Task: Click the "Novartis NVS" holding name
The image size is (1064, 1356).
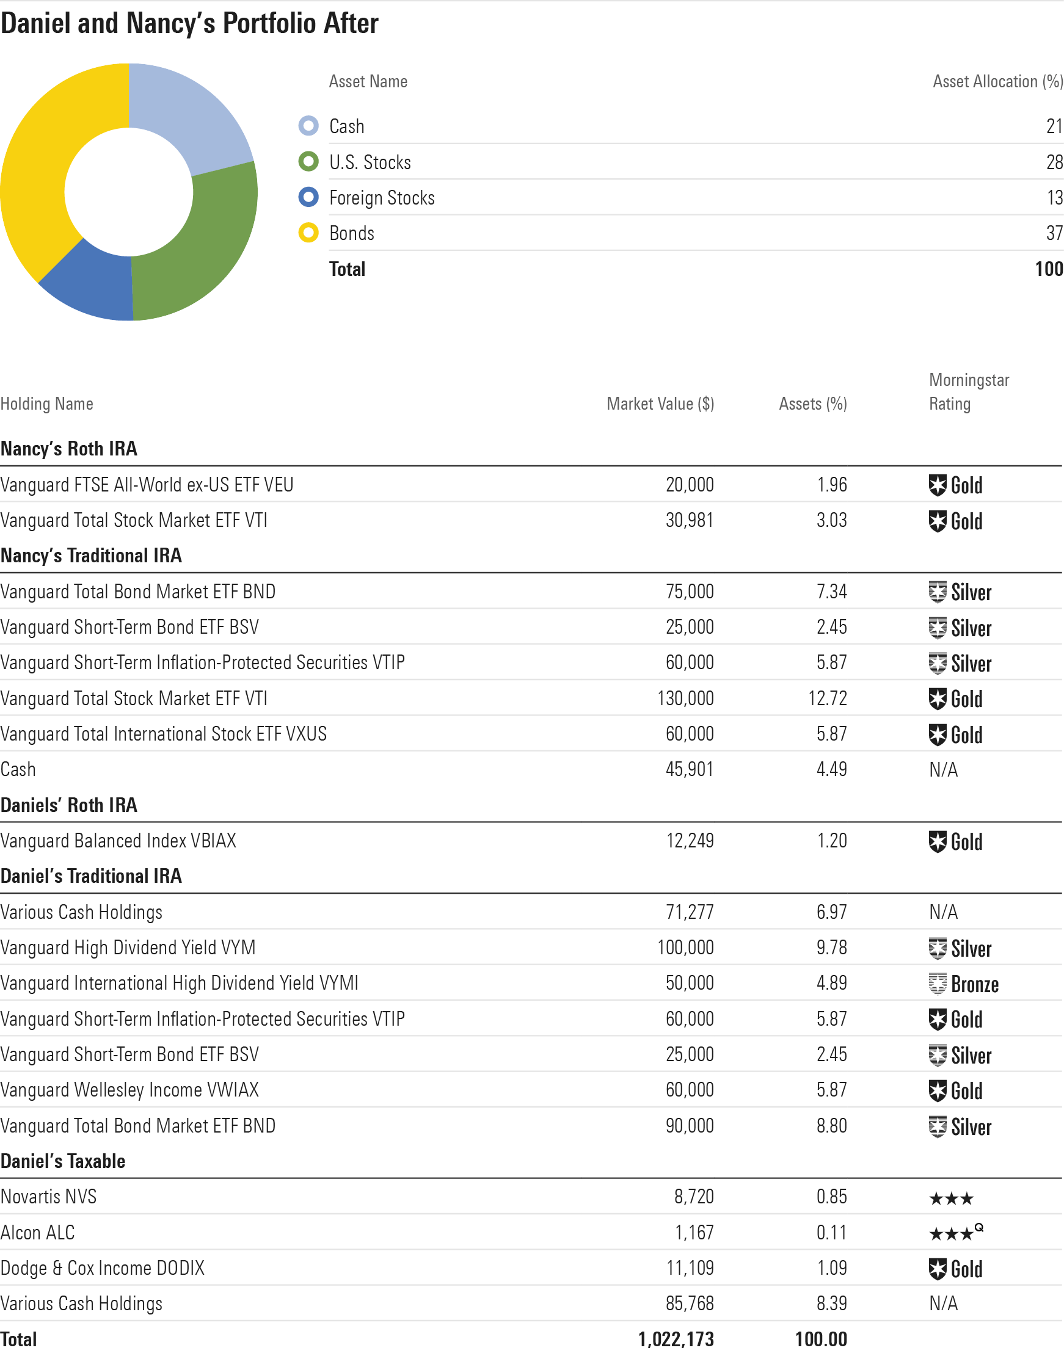Action: pos(49,1197)
